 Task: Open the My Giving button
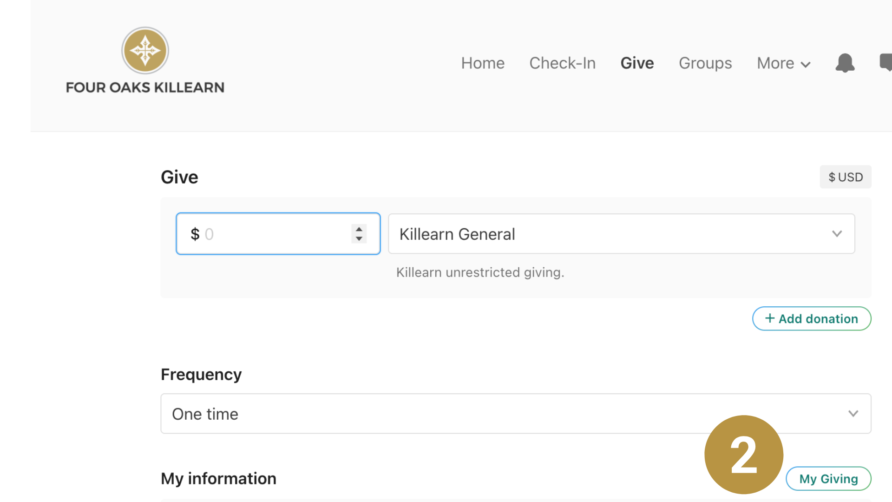point(828,478)
